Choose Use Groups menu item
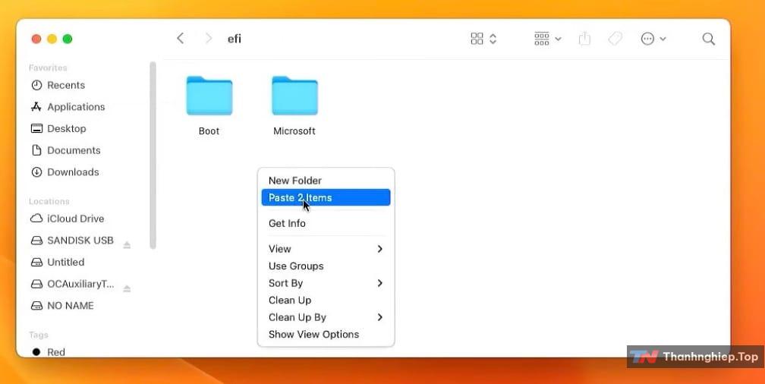765x384 pixels. point(326,266)
